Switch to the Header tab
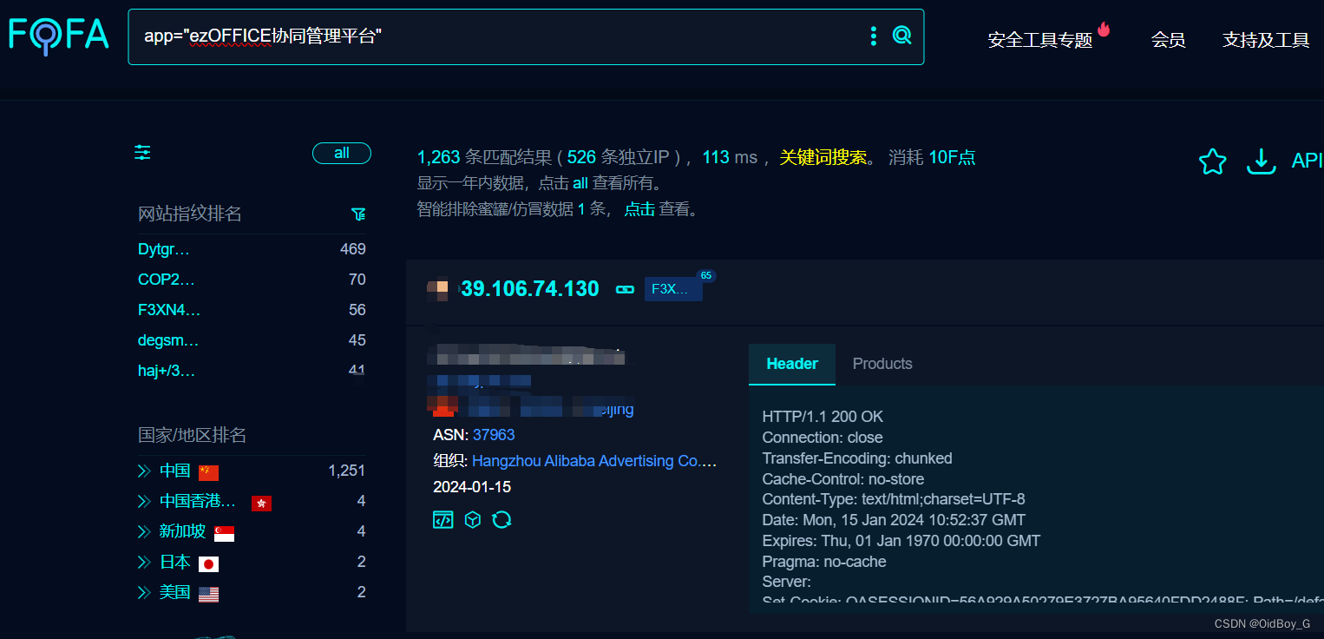The width and height of the screenshot is (1324, 639). pyautogui.click(x=792, y=364)
